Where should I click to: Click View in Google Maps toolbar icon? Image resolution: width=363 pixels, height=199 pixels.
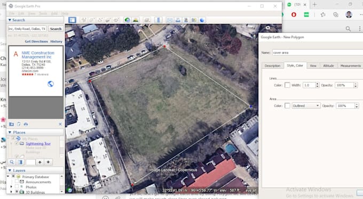coord(194,20)
